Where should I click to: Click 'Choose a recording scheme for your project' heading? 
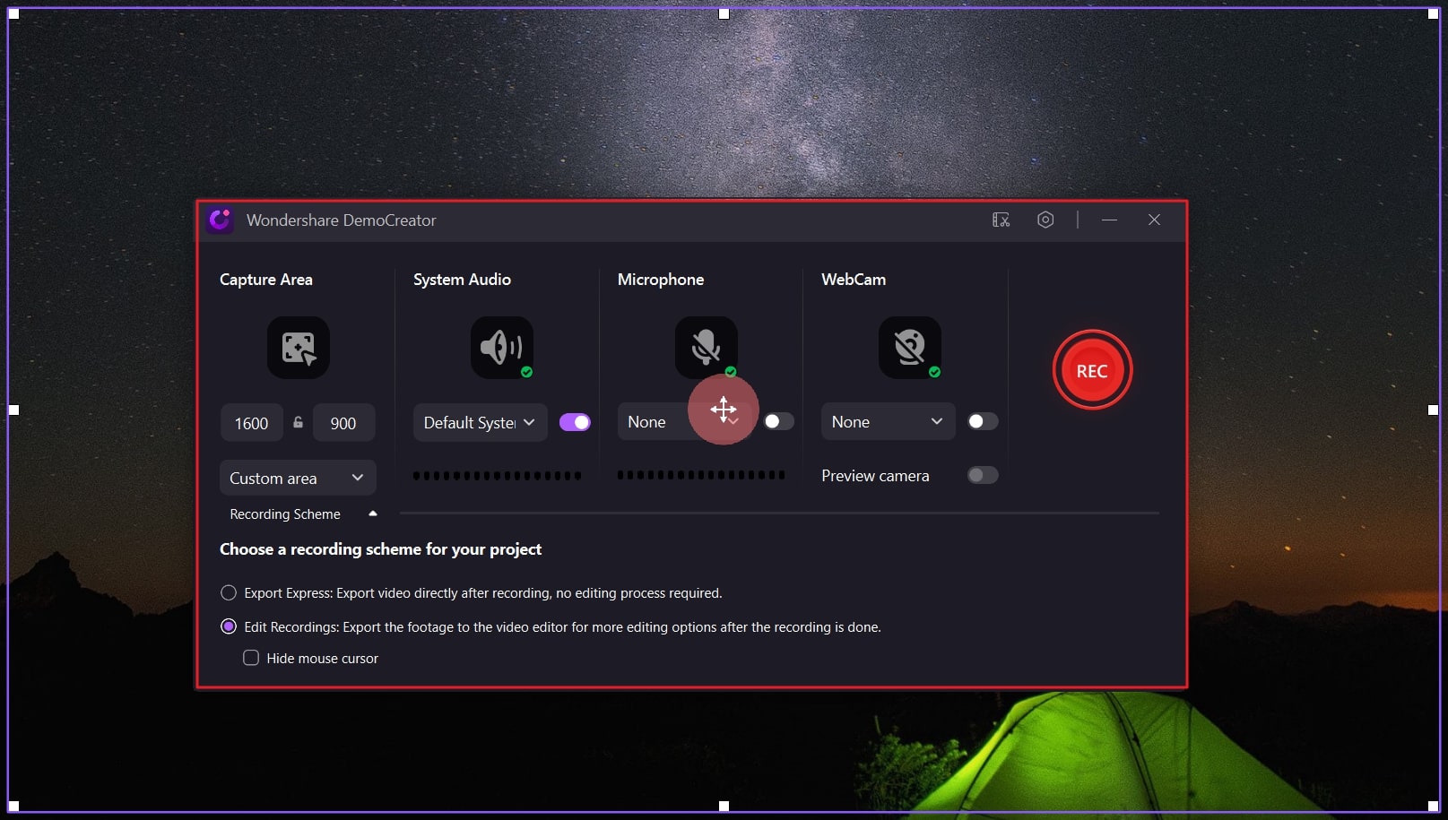[x=380, y=549]
